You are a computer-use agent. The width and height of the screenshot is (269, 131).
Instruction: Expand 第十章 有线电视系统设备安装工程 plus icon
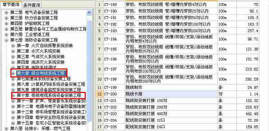[13, 95]
